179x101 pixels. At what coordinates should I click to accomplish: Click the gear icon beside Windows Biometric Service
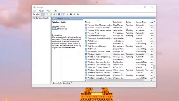(x=86, y=62)
